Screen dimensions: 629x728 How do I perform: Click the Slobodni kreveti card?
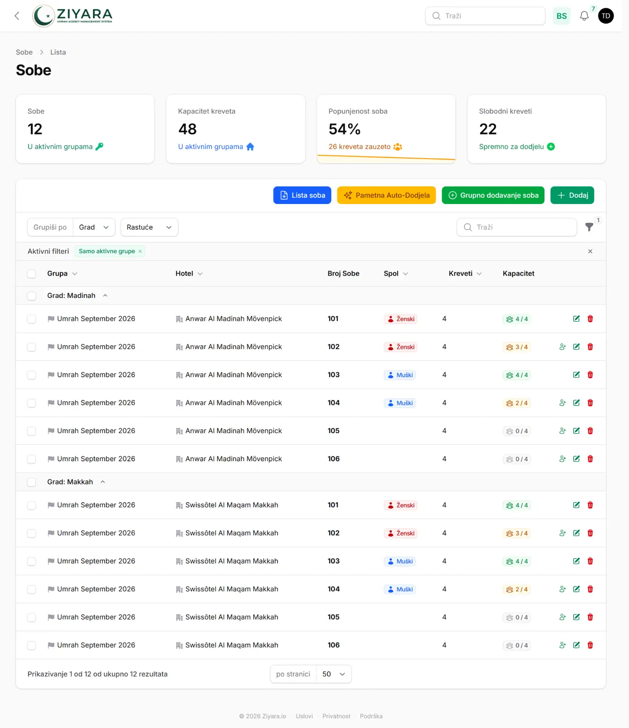[x=536, y=129]
